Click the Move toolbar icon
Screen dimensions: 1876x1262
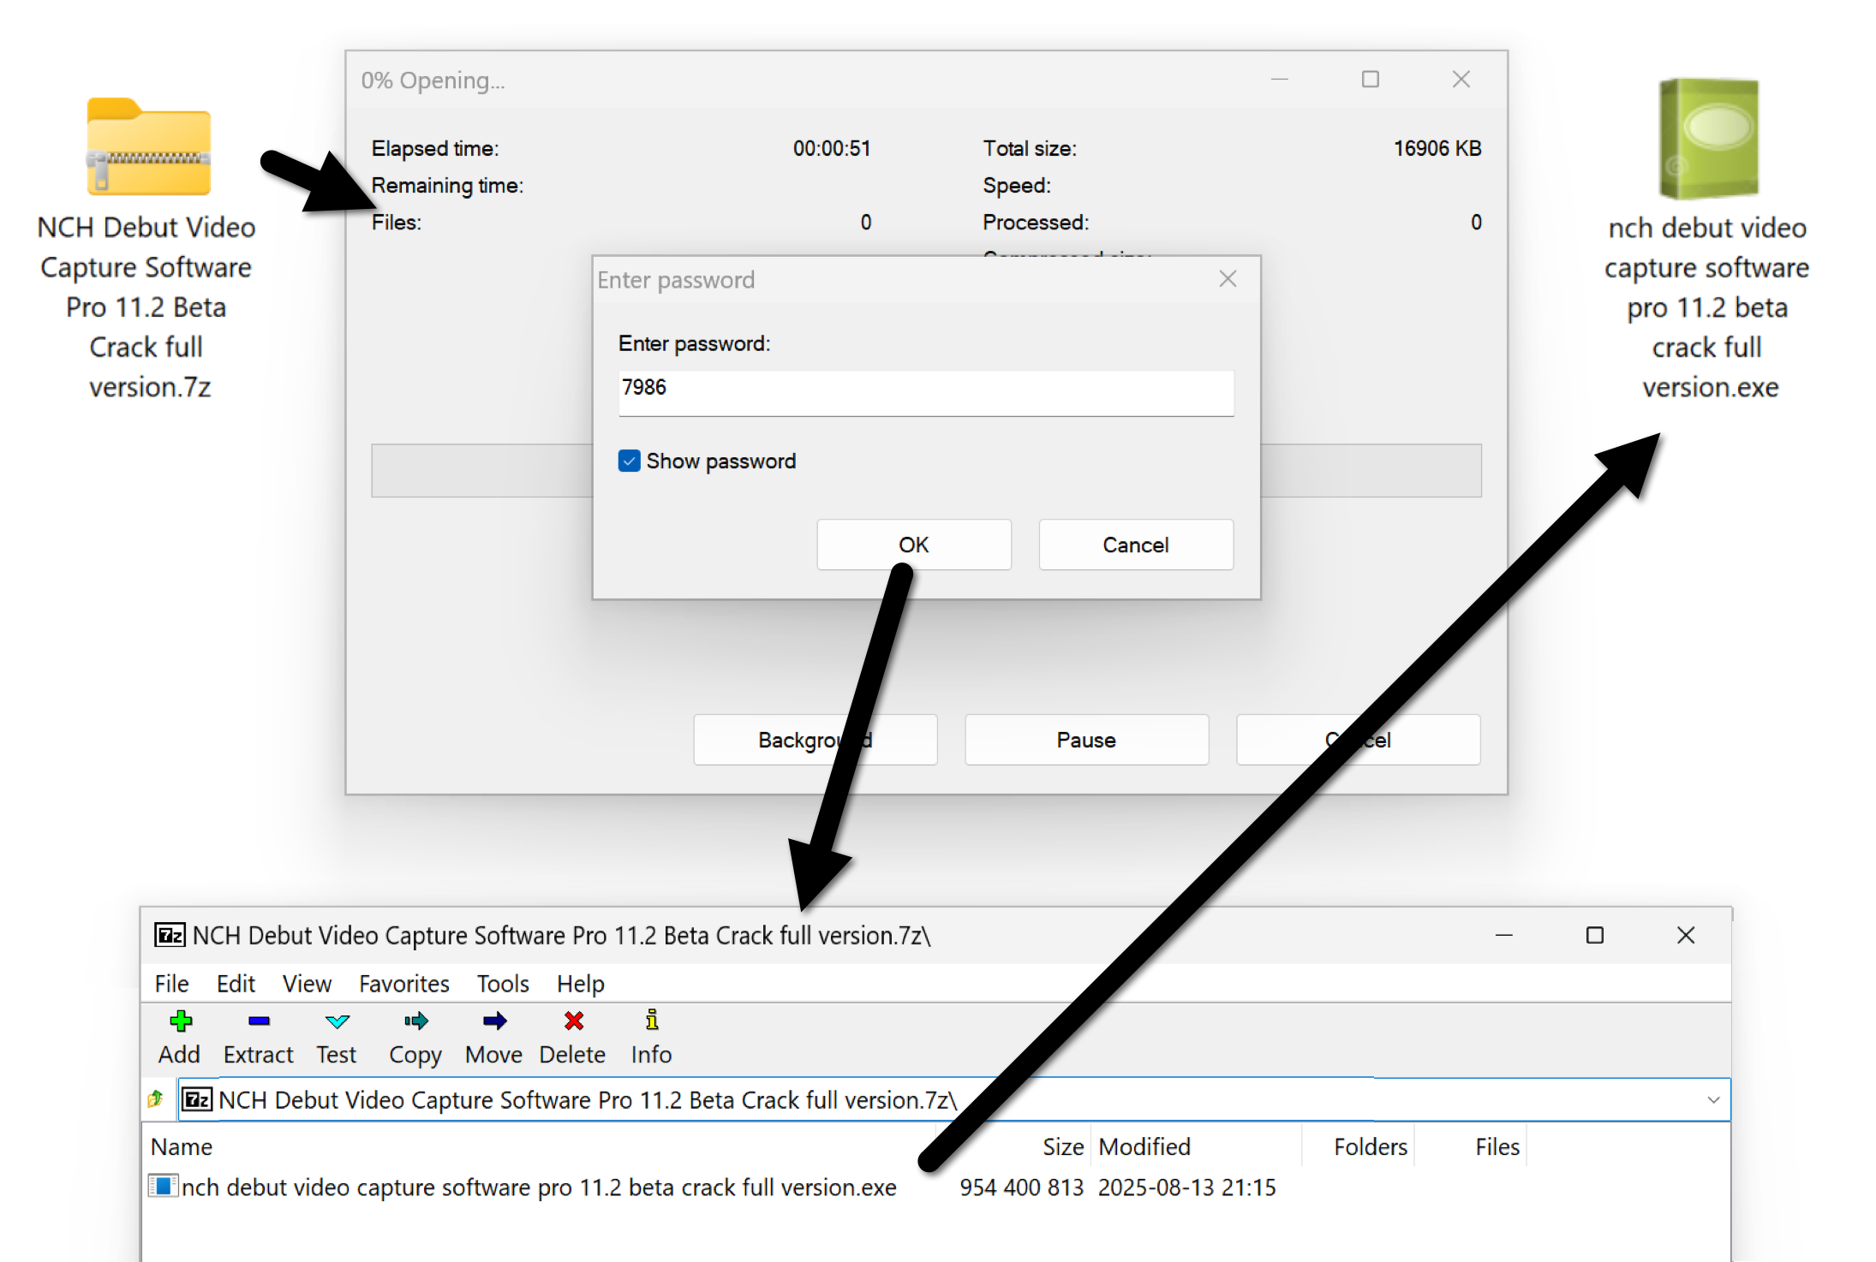click(x=494, y=1021)
